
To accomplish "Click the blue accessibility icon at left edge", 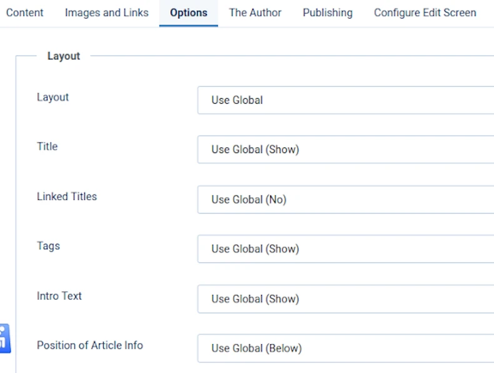I will point(5,339).
